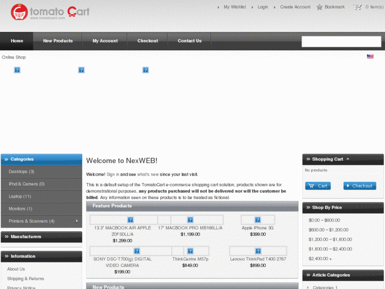The height and width of the screenshot is (289, 385).
Task: Click the Article Categories header
Action: (x=343, y=275)
